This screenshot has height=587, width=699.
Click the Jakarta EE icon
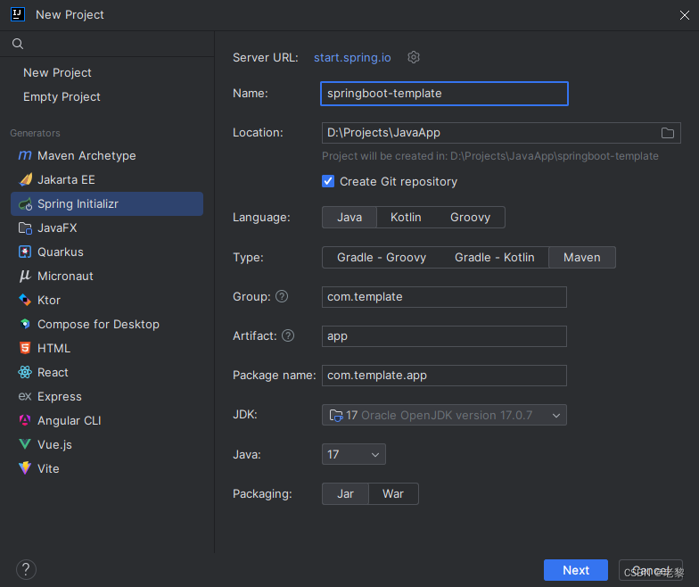25,179
